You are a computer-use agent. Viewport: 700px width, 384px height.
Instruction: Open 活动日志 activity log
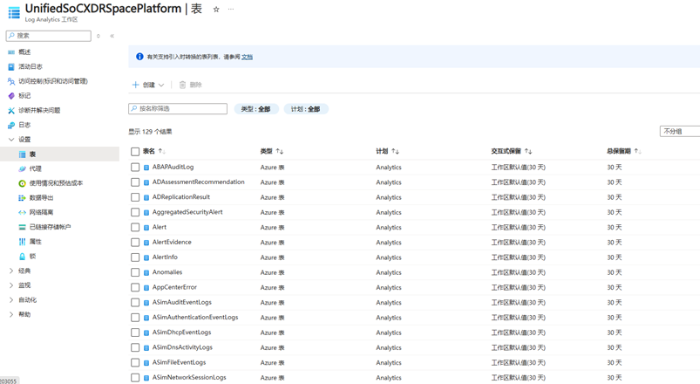(31, 66)
